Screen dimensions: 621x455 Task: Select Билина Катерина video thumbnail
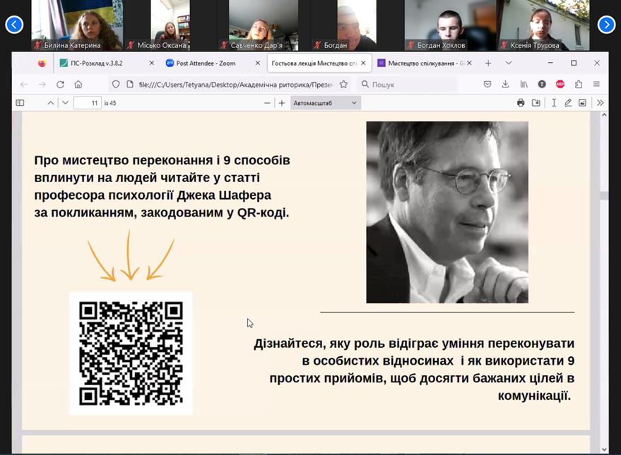pyautogui.click(x=77, y=25)
